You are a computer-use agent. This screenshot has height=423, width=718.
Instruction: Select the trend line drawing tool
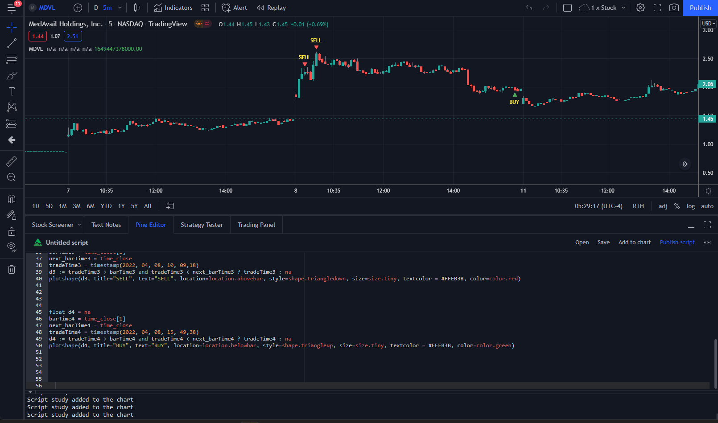12,43
